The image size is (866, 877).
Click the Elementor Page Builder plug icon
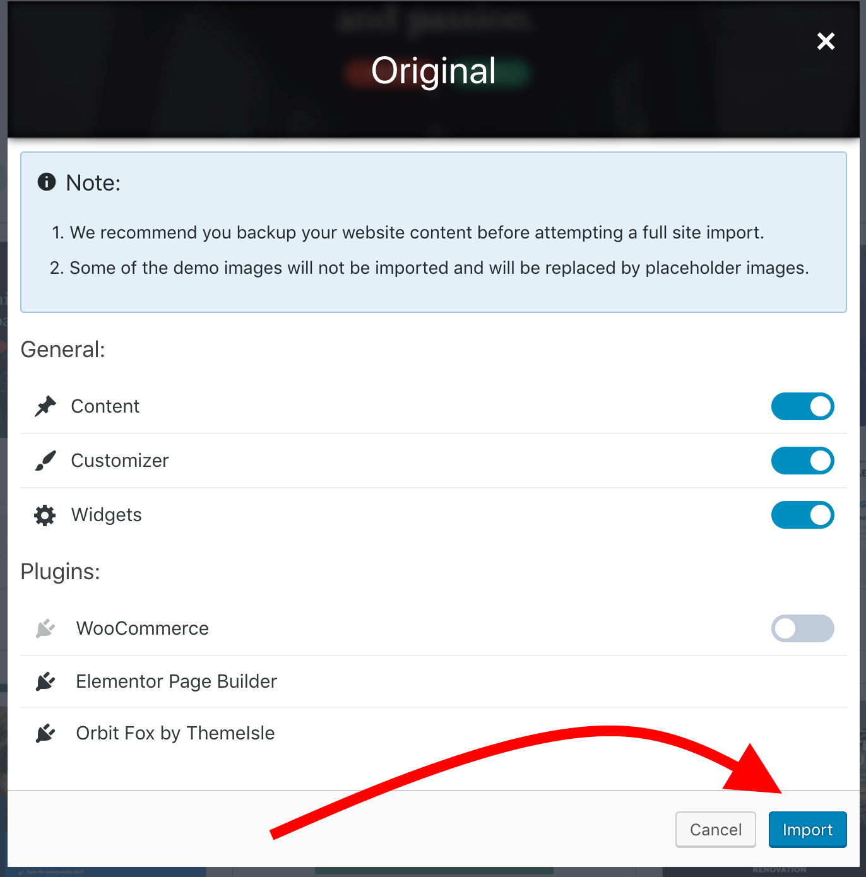[x=45, y=681]
